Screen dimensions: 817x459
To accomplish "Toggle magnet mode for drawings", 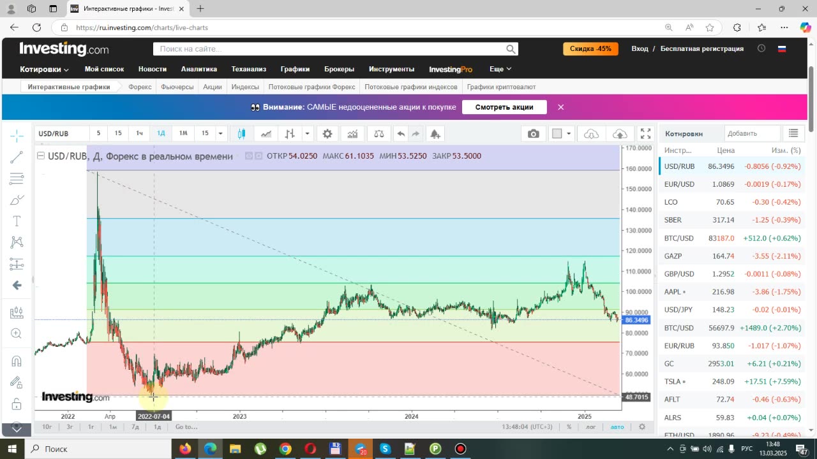I will pos(17,361).
